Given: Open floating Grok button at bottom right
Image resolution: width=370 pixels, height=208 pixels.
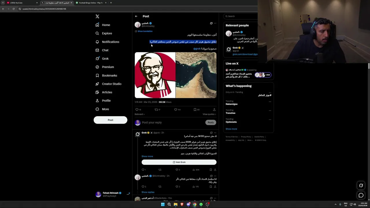Looking at the screenshot, I should 361,185.
